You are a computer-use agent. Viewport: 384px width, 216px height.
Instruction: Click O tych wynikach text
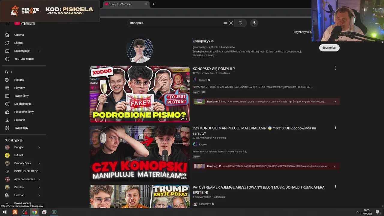302,32
